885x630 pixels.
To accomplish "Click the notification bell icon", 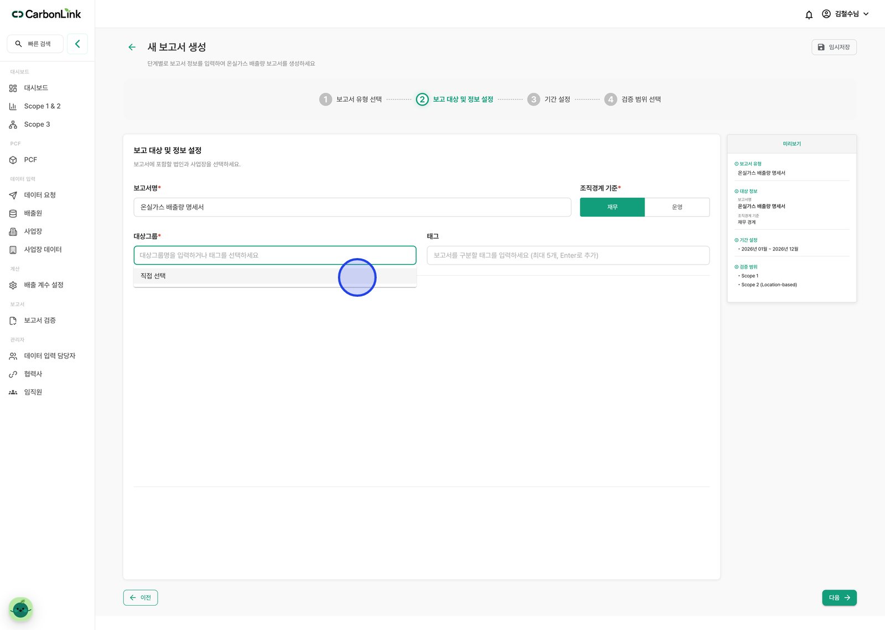I will [x=809, y=14].
